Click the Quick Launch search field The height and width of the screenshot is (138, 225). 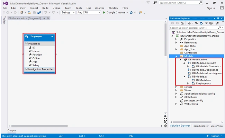point(181,3)
